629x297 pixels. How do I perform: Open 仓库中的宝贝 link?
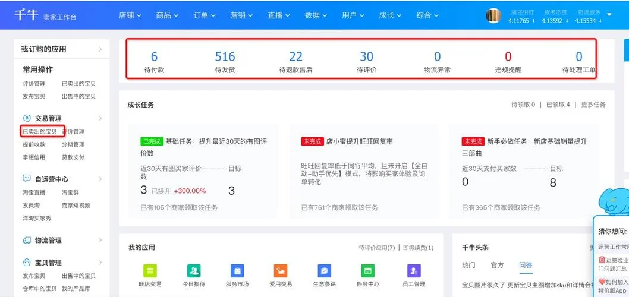pos(40,289)
